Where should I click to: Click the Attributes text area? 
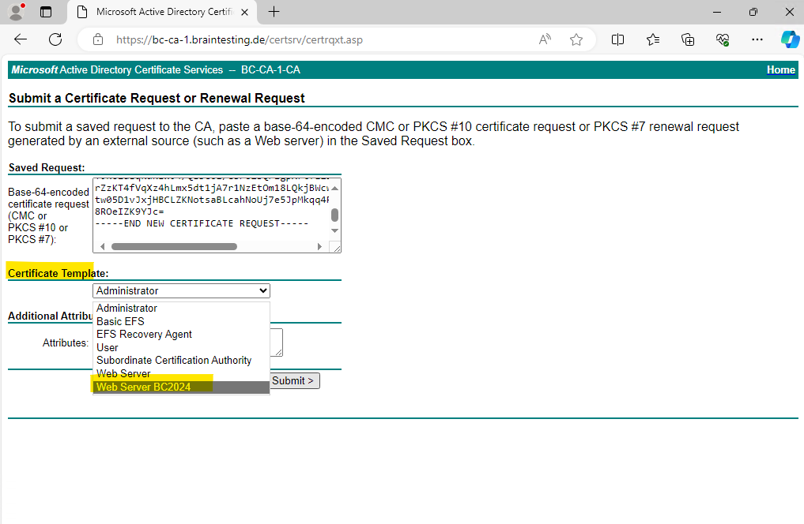[276, 342]
